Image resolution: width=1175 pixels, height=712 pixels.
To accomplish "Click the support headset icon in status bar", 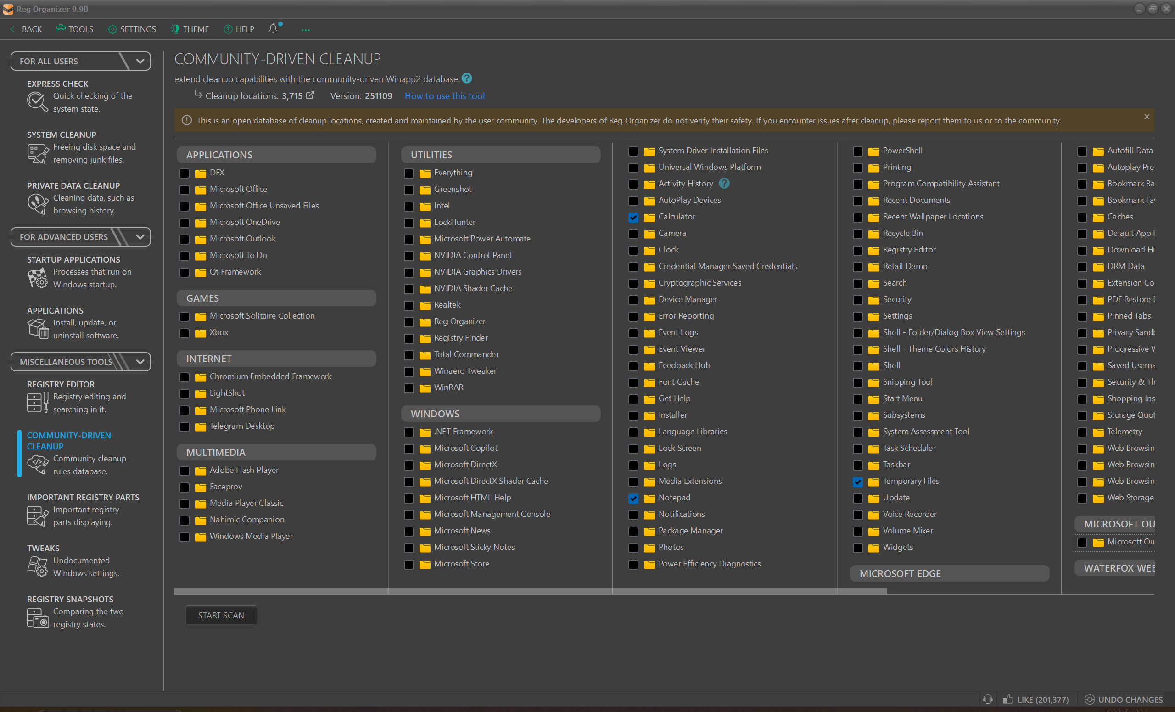I will 988,699.
